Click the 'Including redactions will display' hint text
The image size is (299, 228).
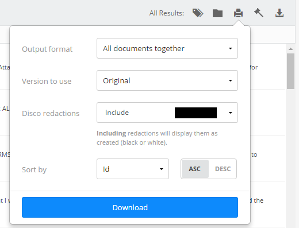(x=157, y=138)
